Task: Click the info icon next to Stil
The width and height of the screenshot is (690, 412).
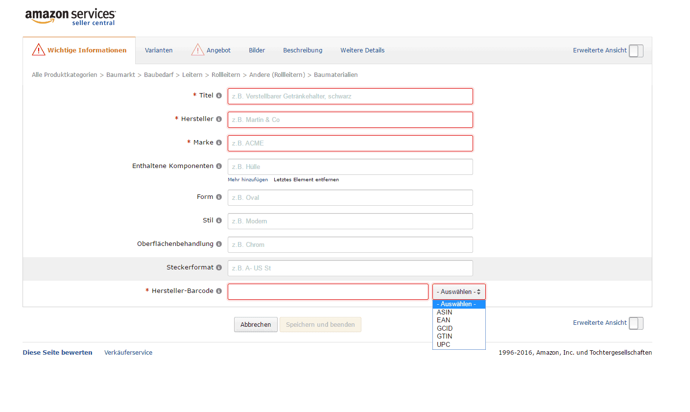Action: pyautogui.click(x=219, y=220)
